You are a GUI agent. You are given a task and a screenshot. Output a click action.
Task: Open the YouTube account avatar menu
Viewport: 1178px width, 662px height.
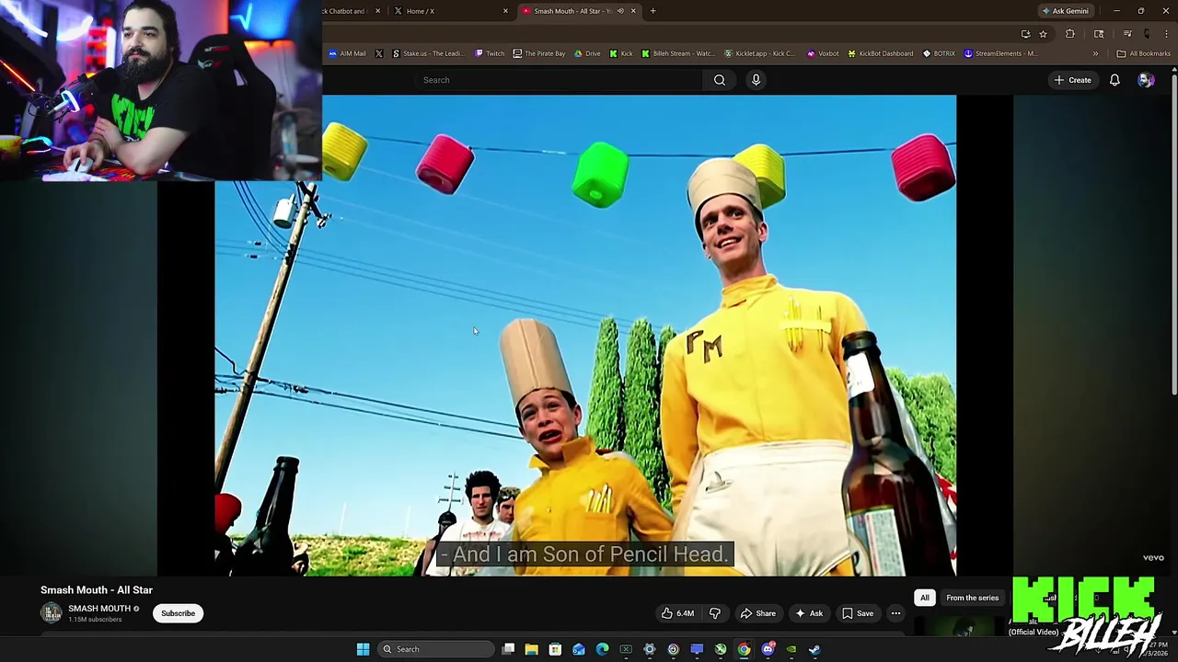[1146, 80]
